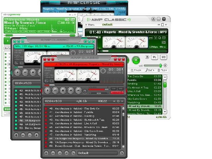Click Play in the teal AIMP Classic window
This screenshot has height=159, width=212.
click(x=18, y=73)
